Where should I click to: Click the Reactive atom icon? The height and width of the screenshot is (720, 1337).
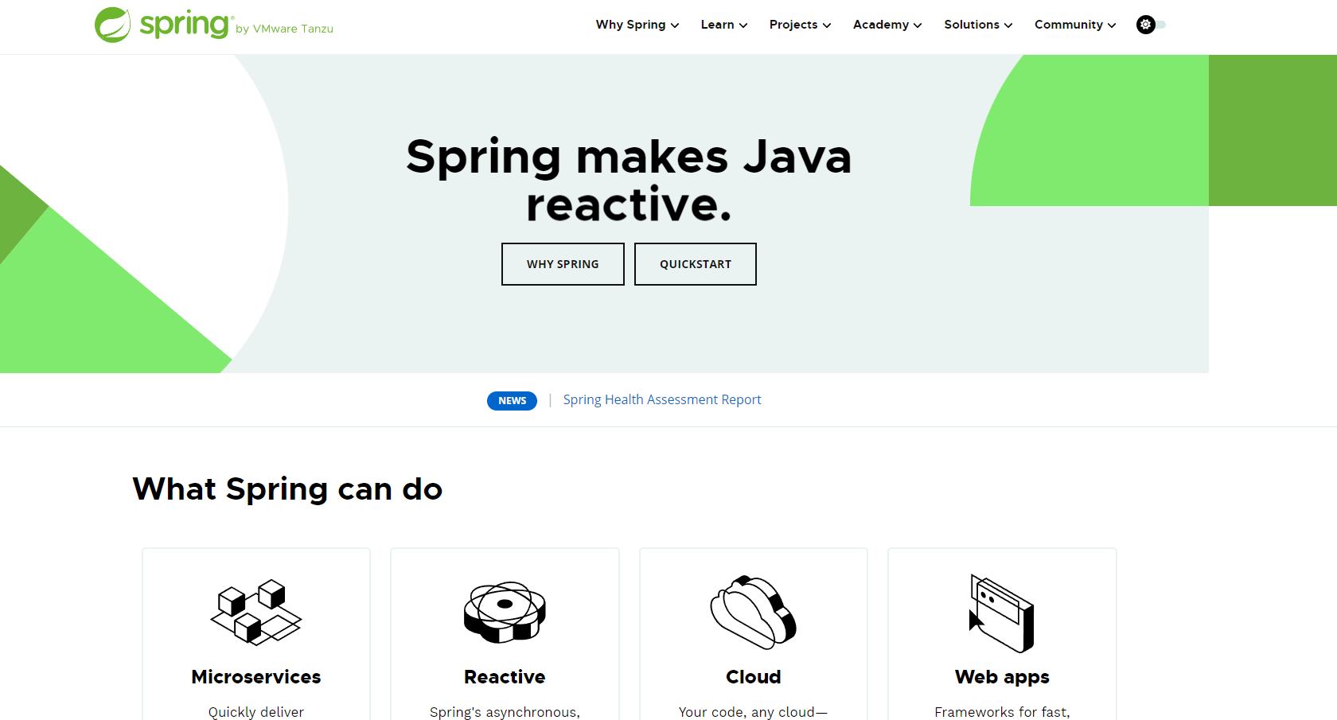(x=505, y=612)
